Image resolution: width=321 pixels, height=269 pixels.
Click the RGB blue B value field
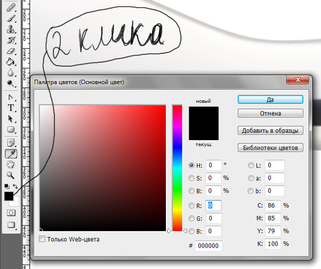[x=213, y=231]
